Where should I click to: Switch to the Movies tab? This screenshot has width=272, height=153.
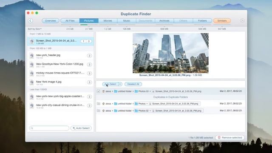[108, 21]
